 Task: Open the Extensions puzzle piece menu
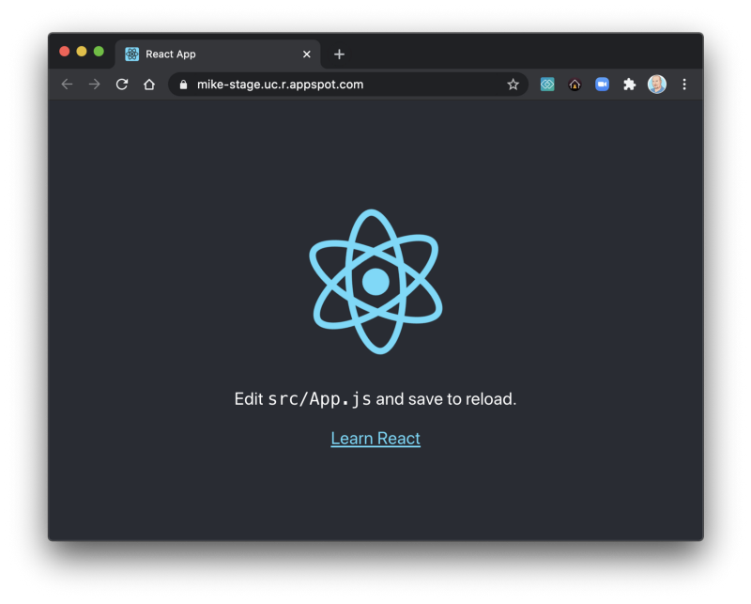[629, 85]
